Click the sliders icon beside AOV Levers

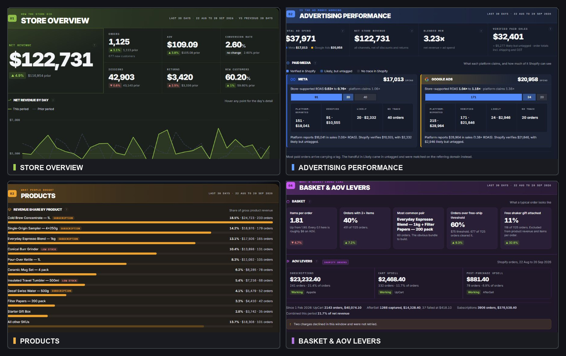288,261
